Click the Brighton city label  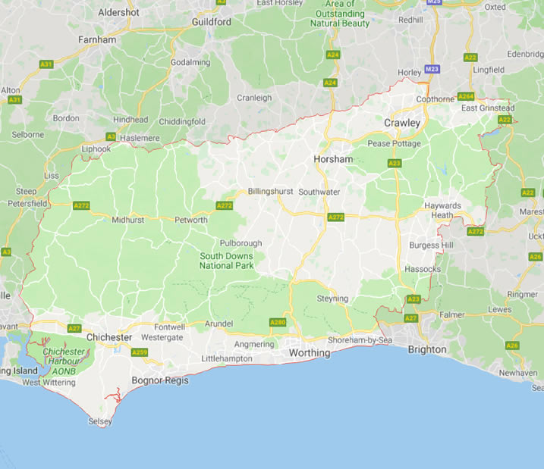[x=427, y=349]
